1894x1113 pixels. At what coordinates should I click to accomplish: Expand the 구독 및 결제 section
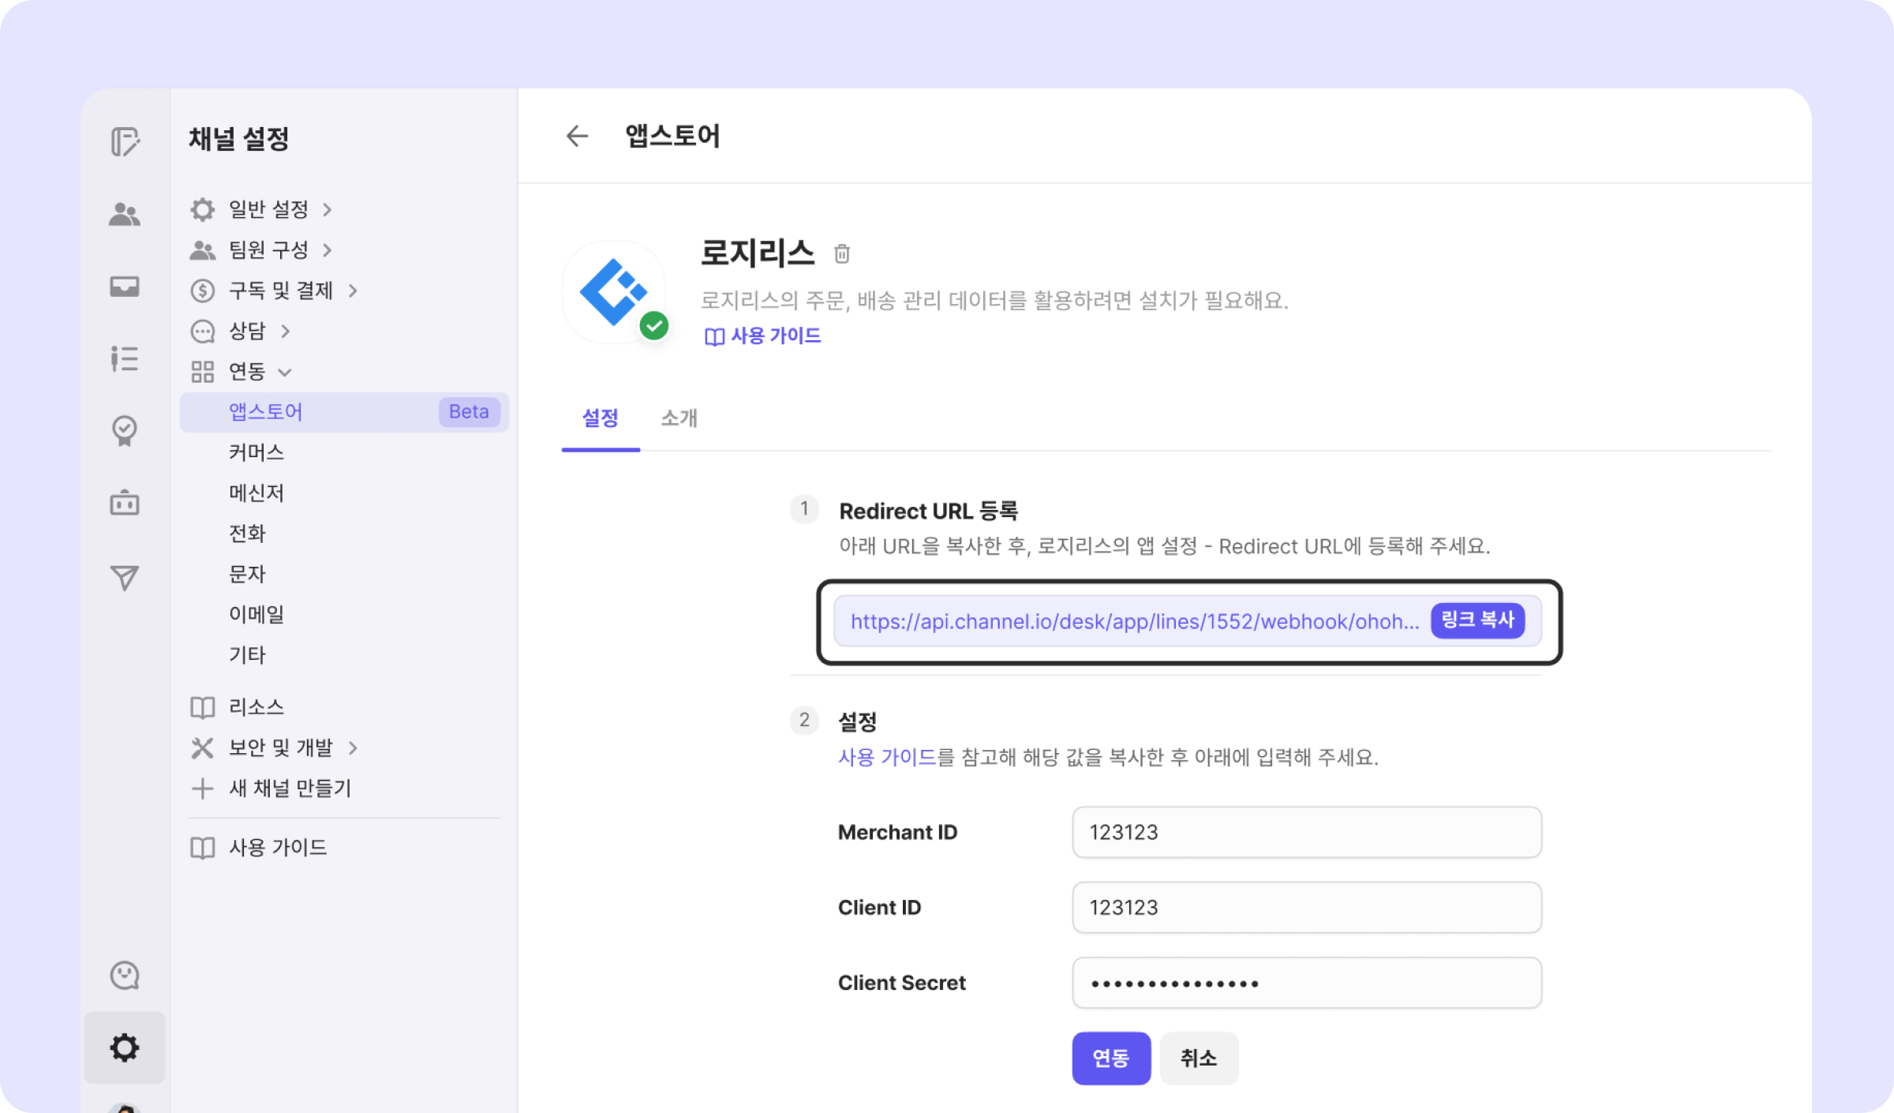pyautogui.click(x=281, y=290)
